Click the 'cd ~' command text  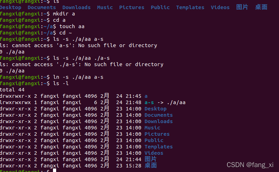[x=66, y=33]
